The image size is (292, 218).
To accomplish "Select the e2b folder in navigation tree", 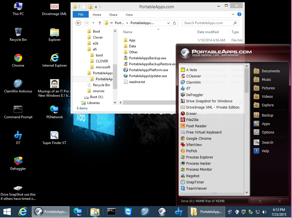I will [x=93, y=43].
